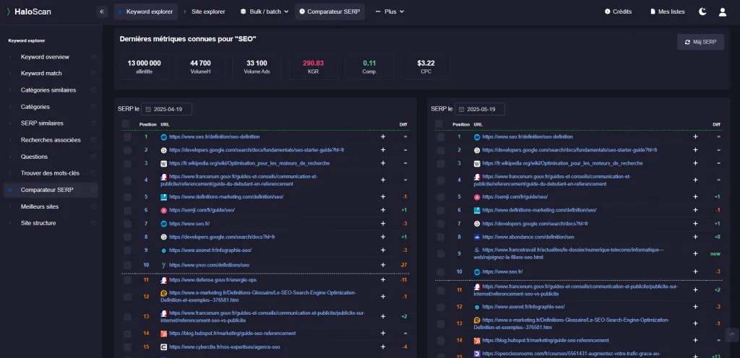Open the Plus dropdown menu
The image size is (740, 358).
(390, 12)
